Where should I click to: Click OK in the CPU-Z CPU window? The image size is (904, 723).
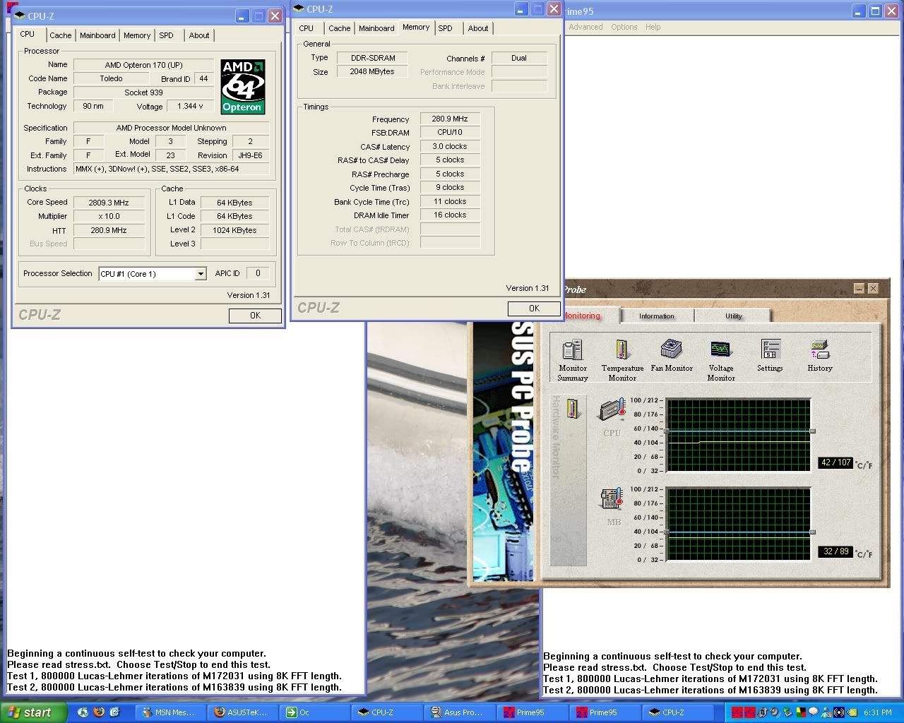[255, 316]
